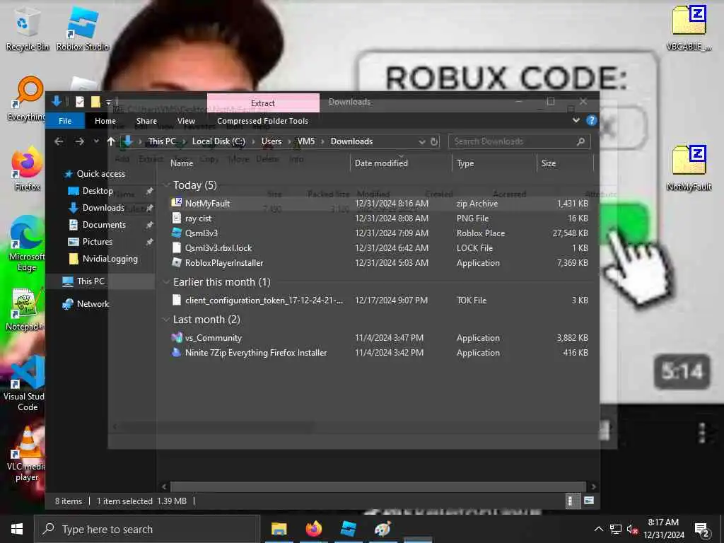
Task: Select This PC in the navigation pane
Action: (90, 281)
